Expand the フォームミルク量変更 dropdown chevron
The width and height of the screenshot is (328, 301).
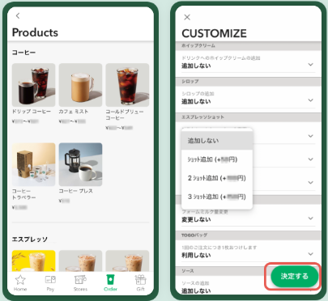point(311,218)
